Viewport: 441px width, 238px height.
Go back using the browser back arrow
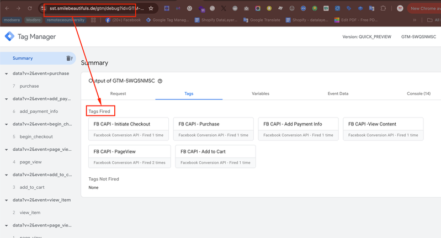(7, 8)
